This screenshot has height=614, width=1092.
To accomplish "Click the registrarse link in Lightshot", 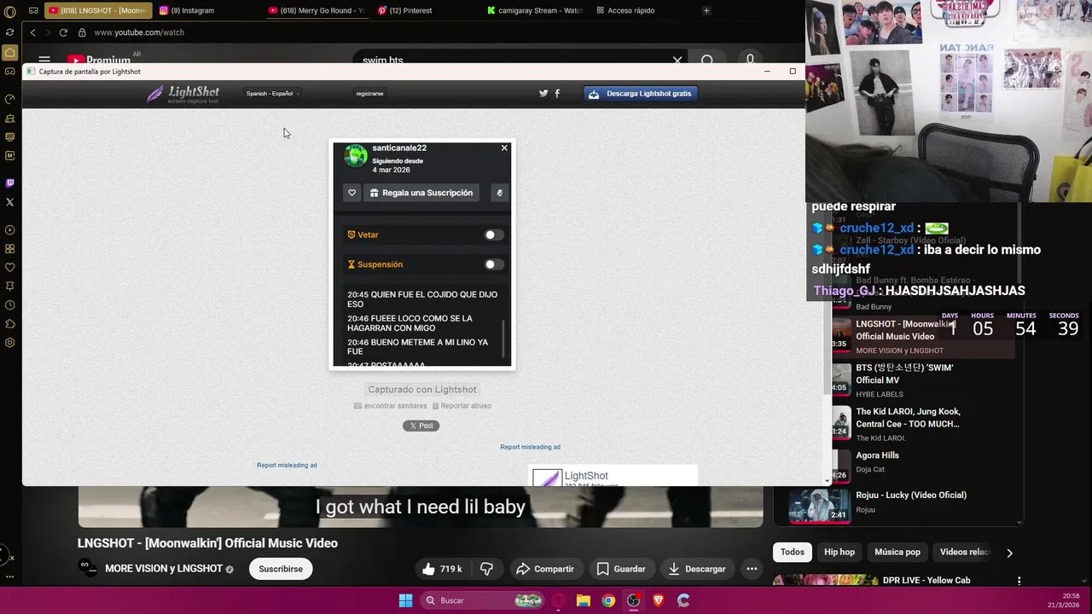I will [369, 94].
